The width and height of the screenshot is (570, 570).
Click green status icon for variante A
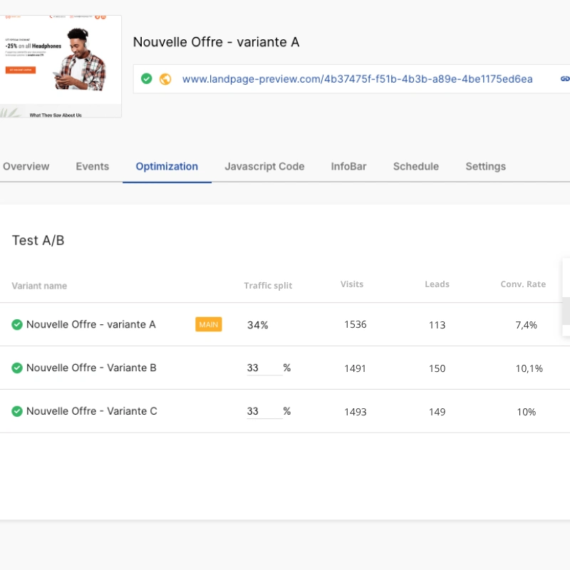pyautogui.click(x=17, y=324)
